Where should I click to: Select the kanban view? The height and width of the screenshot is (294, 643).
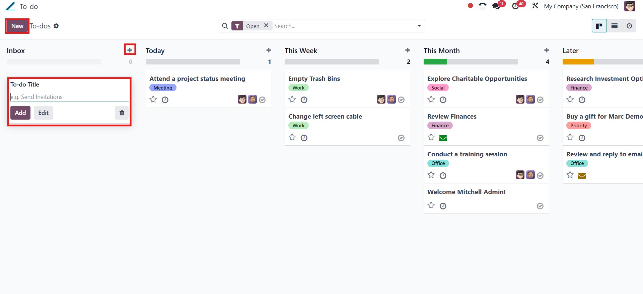click(x=599, y=26)
